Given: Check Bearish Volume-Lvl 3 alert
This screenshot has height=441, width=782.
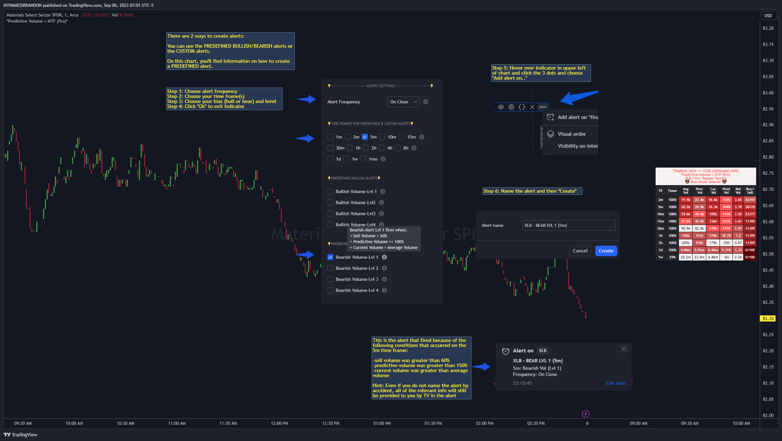Looking at the screenshot, I should [x=330, y=279].
